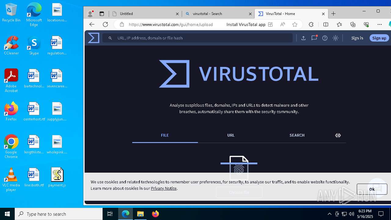This screenshot has width=391, height=220.
Task: Show hidden system tray icons
Action: (x=329, y=214)
